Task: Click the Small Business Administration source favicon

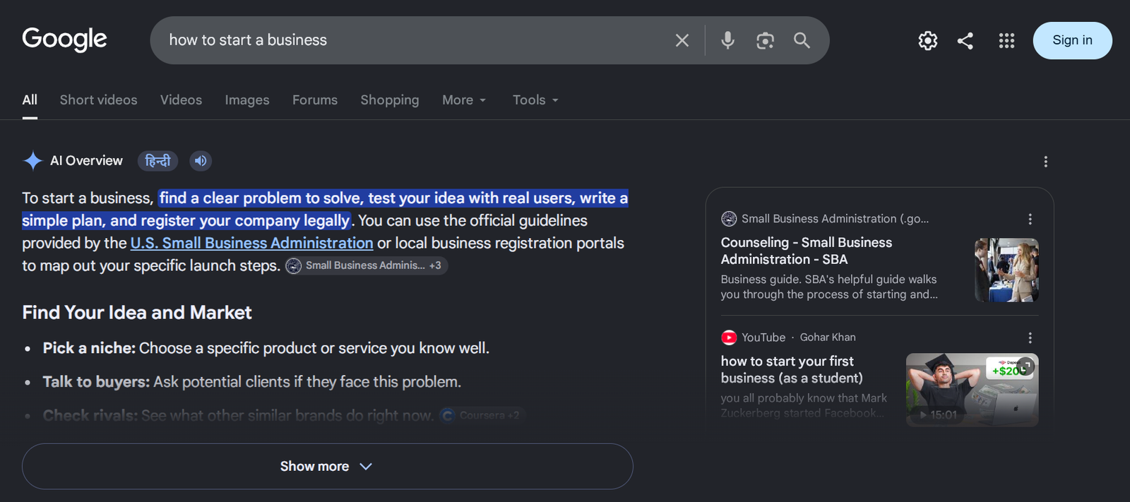Action: 729,219
